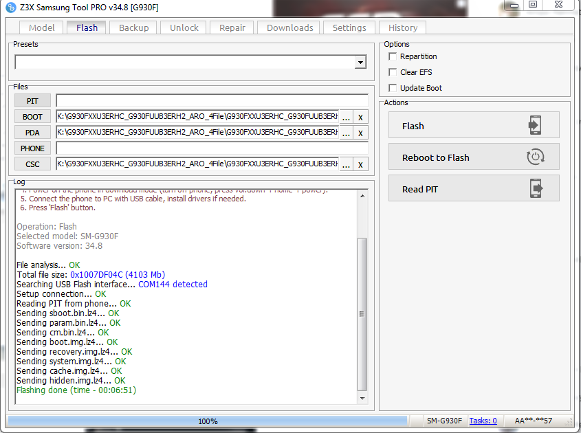The height and width of the screenshot is (433, 581).
Task: Select the Flash tab
Action: [x=87, y=27]
